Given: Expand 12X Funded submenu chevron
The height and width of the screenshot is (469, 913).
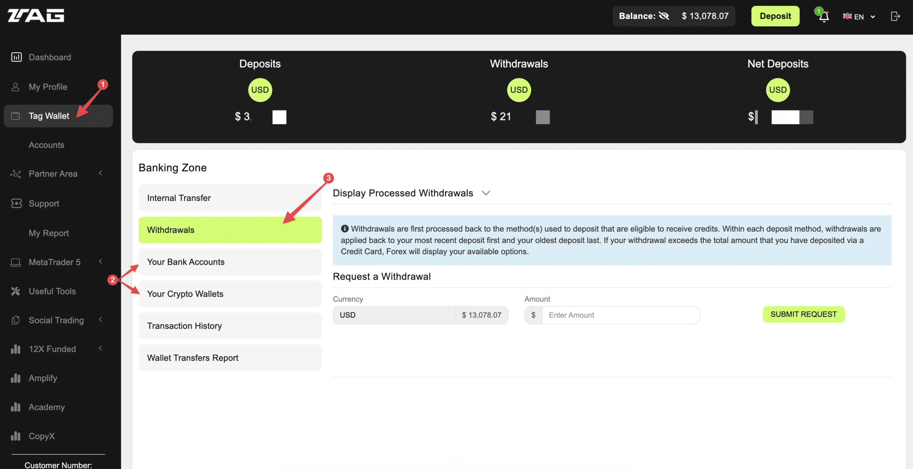Looking at the screenshot, I should [101, 348].
